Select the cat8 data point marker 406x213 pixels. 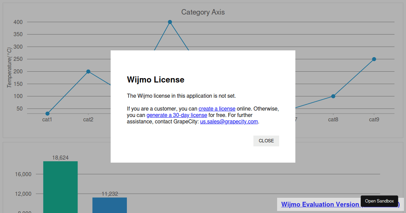[x=333, y=96]
